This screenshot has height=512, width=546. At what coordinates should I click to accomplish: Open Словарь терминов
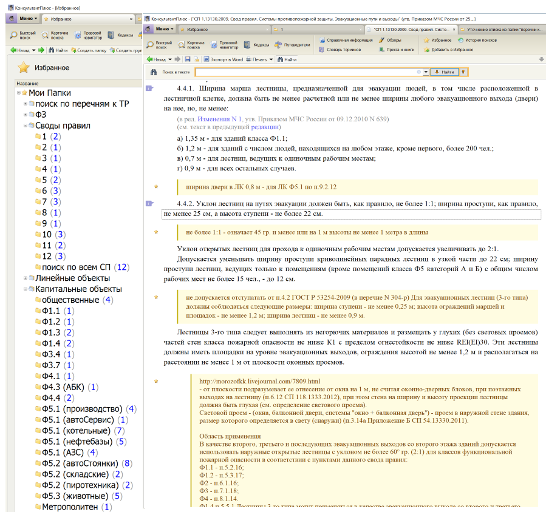coord(340,50)
